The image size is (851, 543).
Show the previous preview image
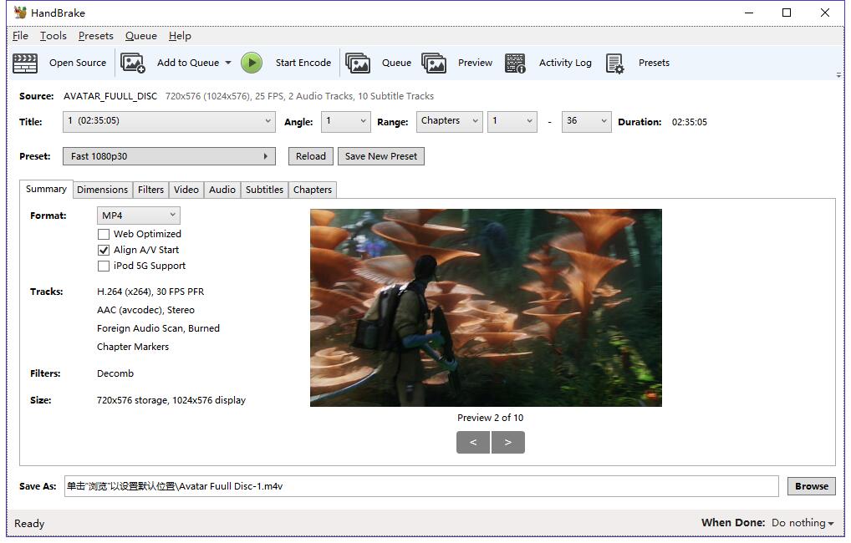473,442
